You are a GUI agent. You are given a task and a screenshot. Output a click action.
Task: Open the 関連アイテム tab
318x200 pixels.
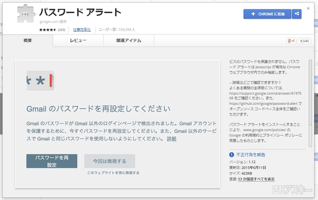pyautogui.click(x=129, y=41)
